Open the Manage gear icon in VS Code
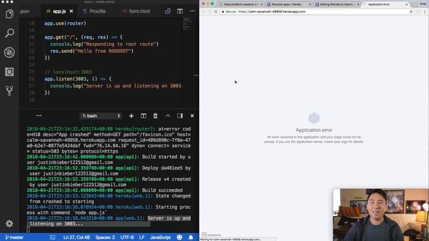The height and width of the screenshot is (241, 429). [x=9, y=224]
